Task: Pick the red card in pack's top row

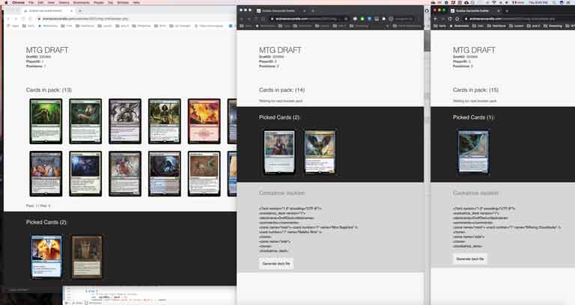Action: tap(204, 121)
